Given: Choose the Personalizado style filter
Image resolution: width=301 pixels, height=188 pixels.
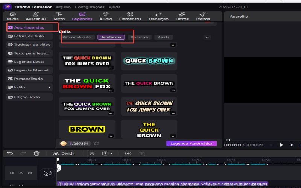Looking at the screenshot, I should pyautogui.click(x=77, y=37).
